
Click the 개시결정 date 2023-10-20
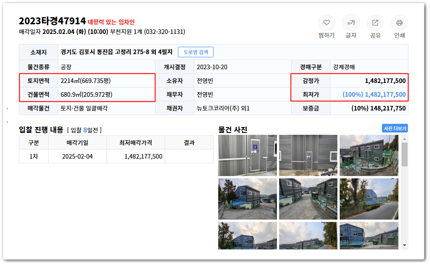coord(212,67)
